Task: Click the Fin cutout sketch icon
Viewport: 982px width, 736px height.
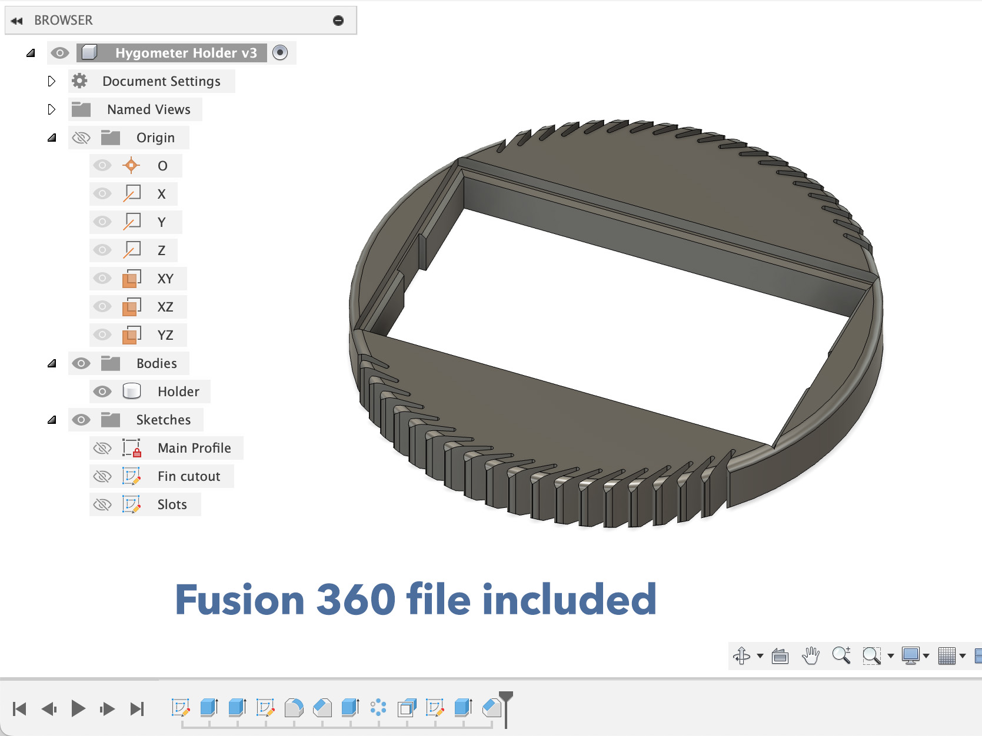Action: pos(131,476)
